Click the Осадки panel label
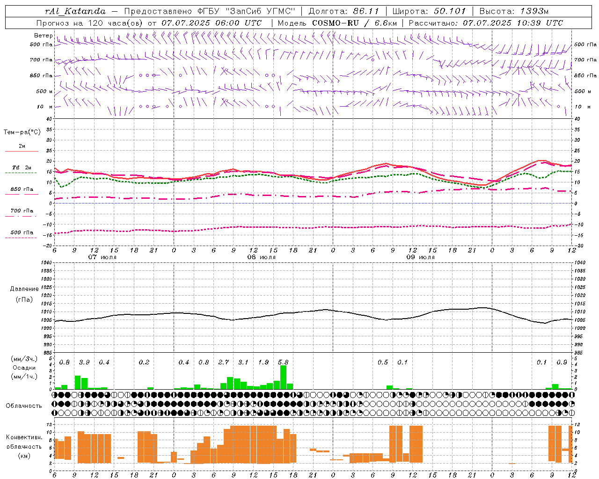Viewport: 599px width, 479px height. tap(24, 368)
